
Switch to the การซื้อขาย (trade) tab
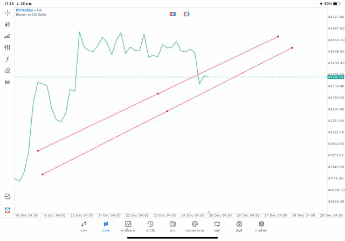128,226
